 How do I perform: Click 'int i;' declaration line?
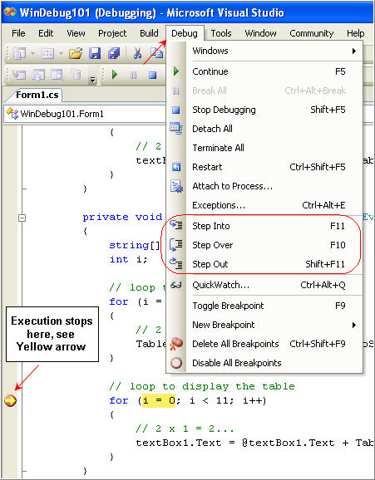(x=128, y=260)
